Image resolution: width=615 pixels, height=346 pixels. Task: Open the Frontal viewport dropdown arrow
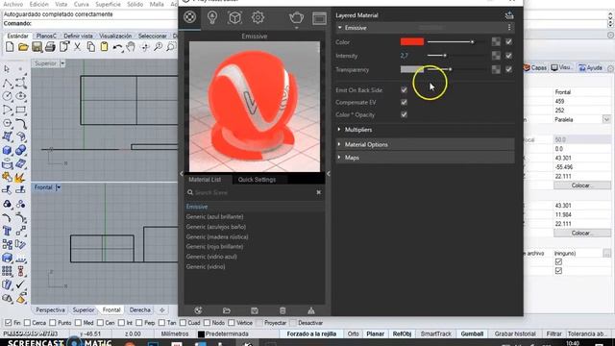[58, 187]
